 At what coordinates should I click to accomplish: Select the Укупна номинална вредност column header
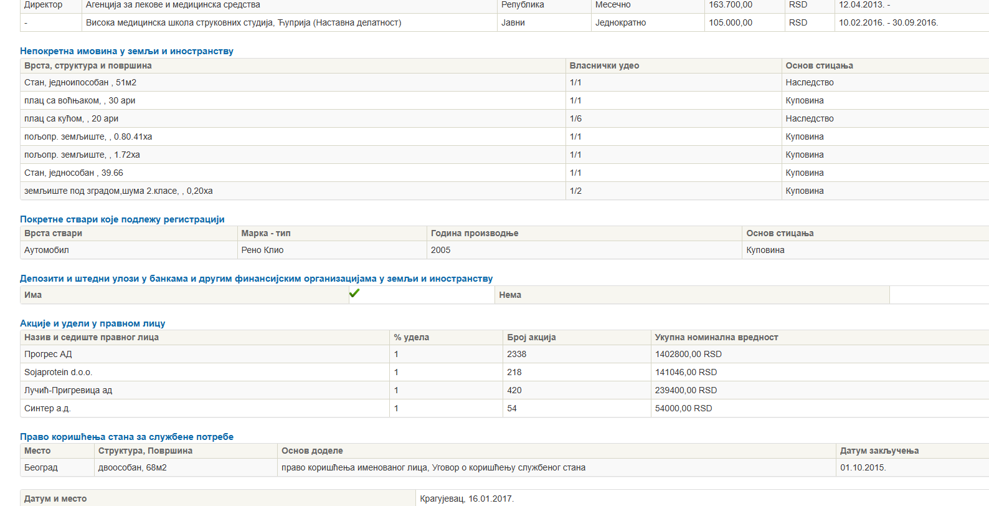716,337
